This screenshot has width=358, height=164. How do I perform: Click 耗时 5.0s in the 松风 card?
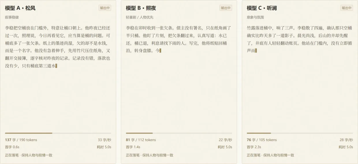(x=104, y=147)
